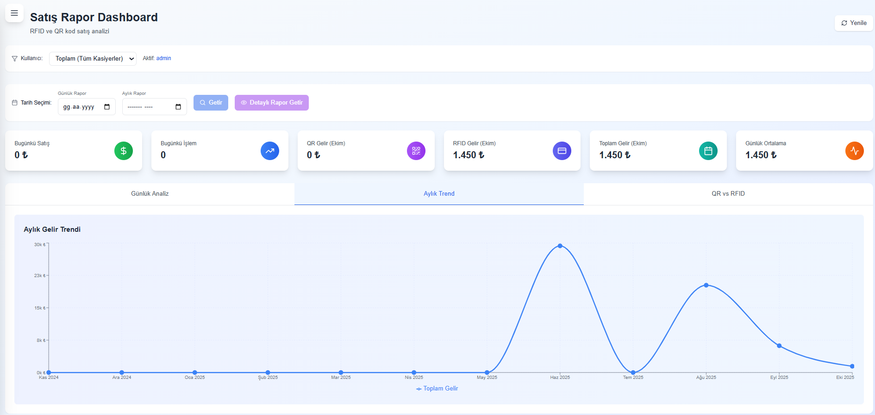Viewport: 875px width, 415px height.
Task: Click the orange activity pulse icon
Action: (x=854, y=151)
